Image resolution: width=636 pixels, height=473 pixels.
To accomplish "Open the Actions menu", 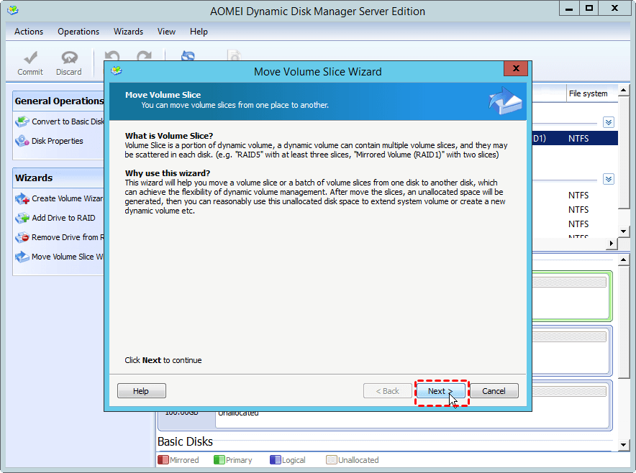I will click(x=29, y=32).
